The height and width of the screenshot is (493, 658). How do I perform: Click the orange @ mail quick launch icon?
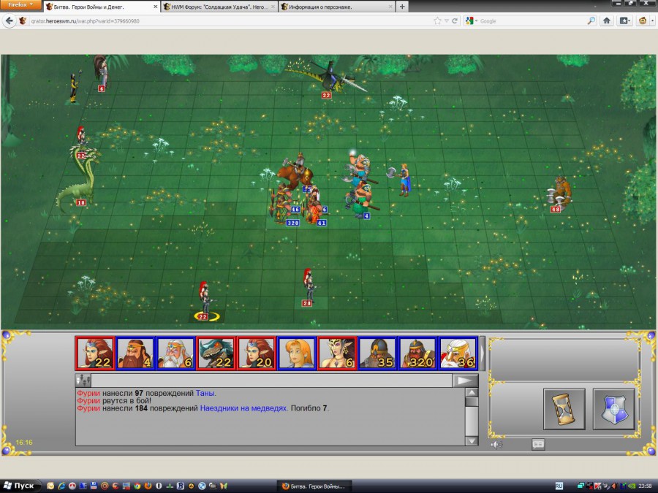105,486
